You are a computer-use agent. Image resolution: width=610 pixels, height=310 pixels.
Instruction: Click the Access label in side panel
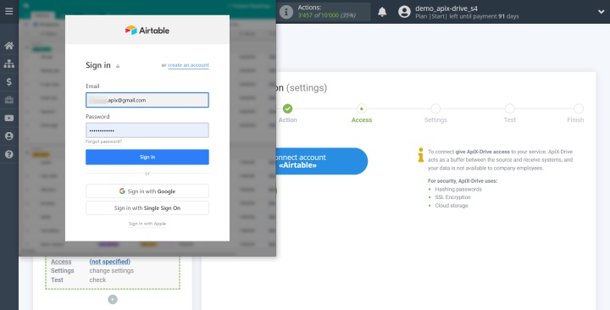click(61, 262)
